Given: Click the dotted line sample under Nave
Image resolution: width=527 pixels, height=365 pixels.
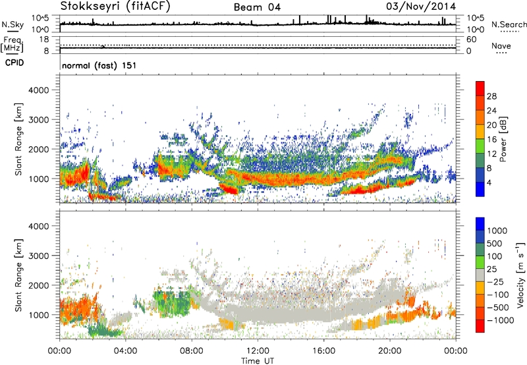Looking at the screenshot, I should [501, 53].
